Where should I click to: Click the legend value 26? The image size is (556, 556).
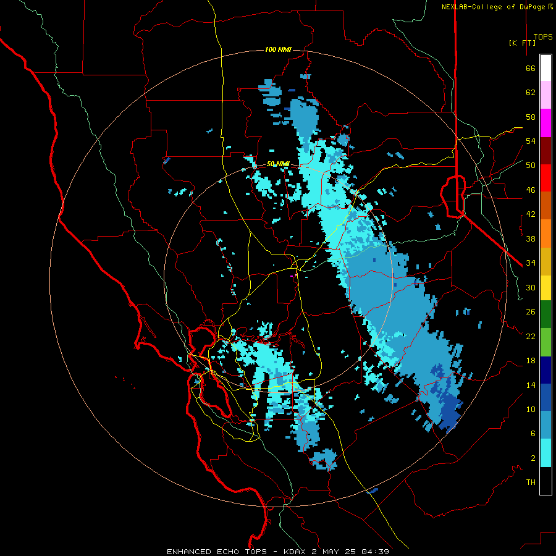pyautogui.click(x=531, y=312)
